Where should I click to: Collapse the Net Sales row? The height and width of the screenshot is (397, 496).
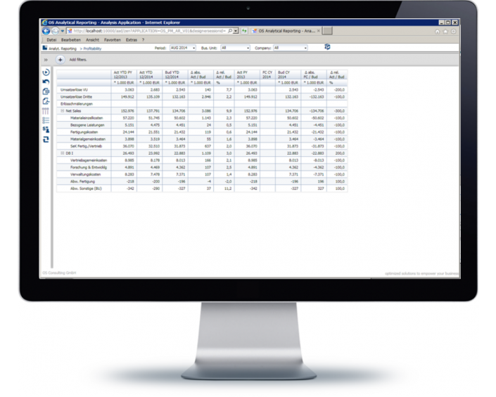[x=62, y=111]
